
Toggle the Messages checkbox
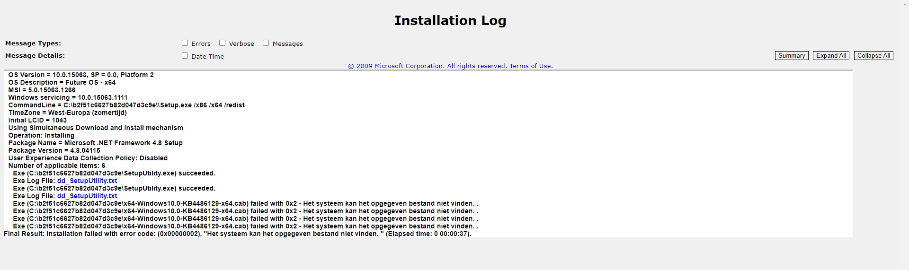(x=266, y=43)
